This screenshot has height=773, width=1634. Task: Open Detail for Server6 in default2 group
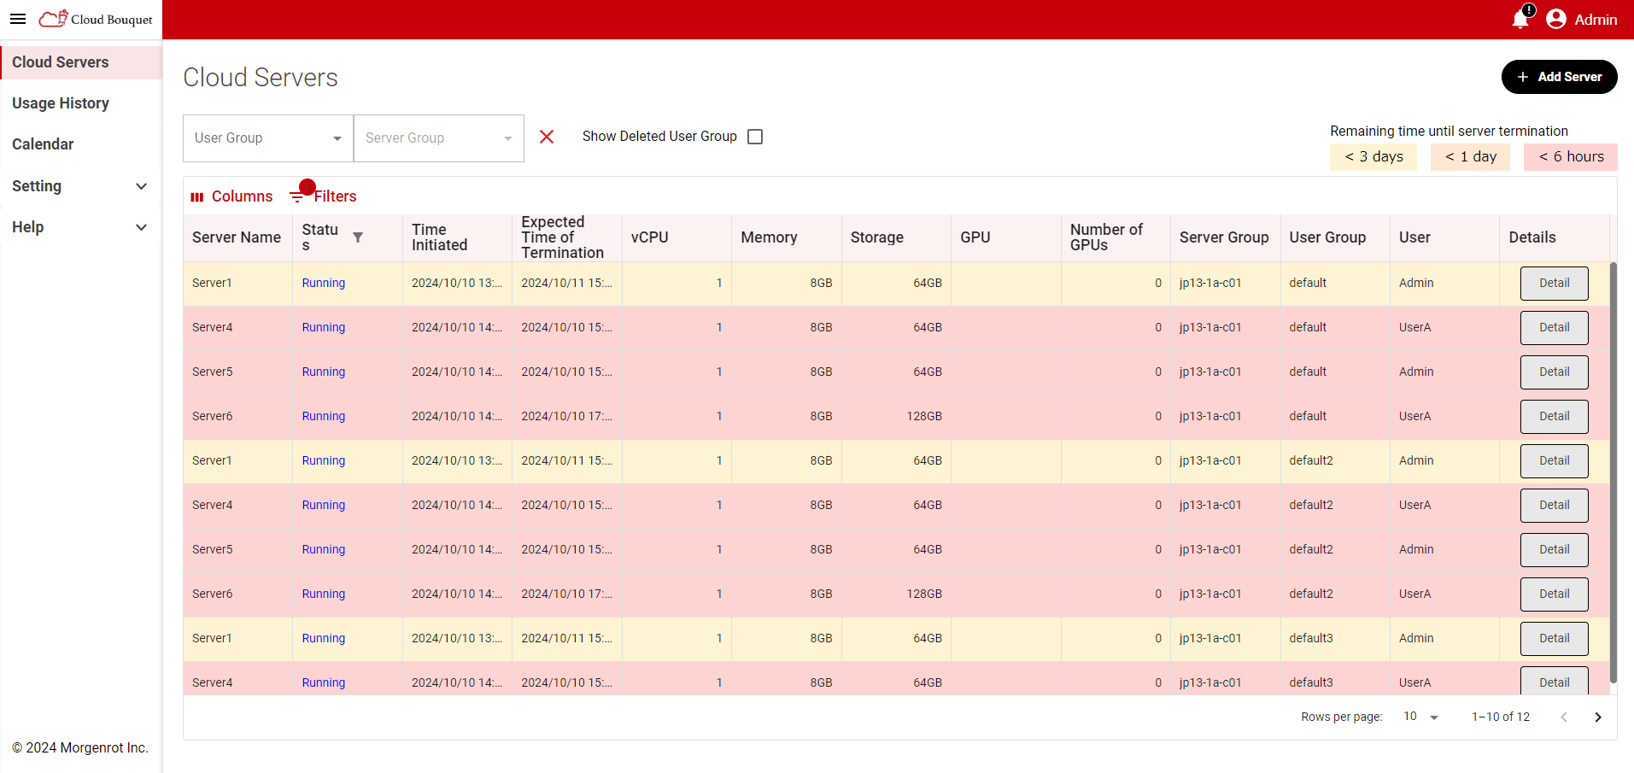1554,594
